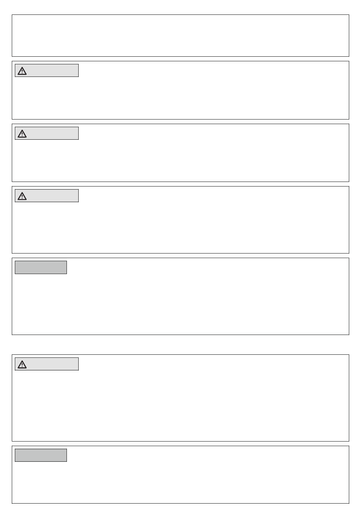This screenshot has height=523, width=361.
Task: Select the second light-gray warning label box
Action: 47,133
